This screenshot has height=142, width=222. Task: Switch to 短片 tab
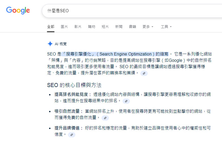click(x=105, y=27)
